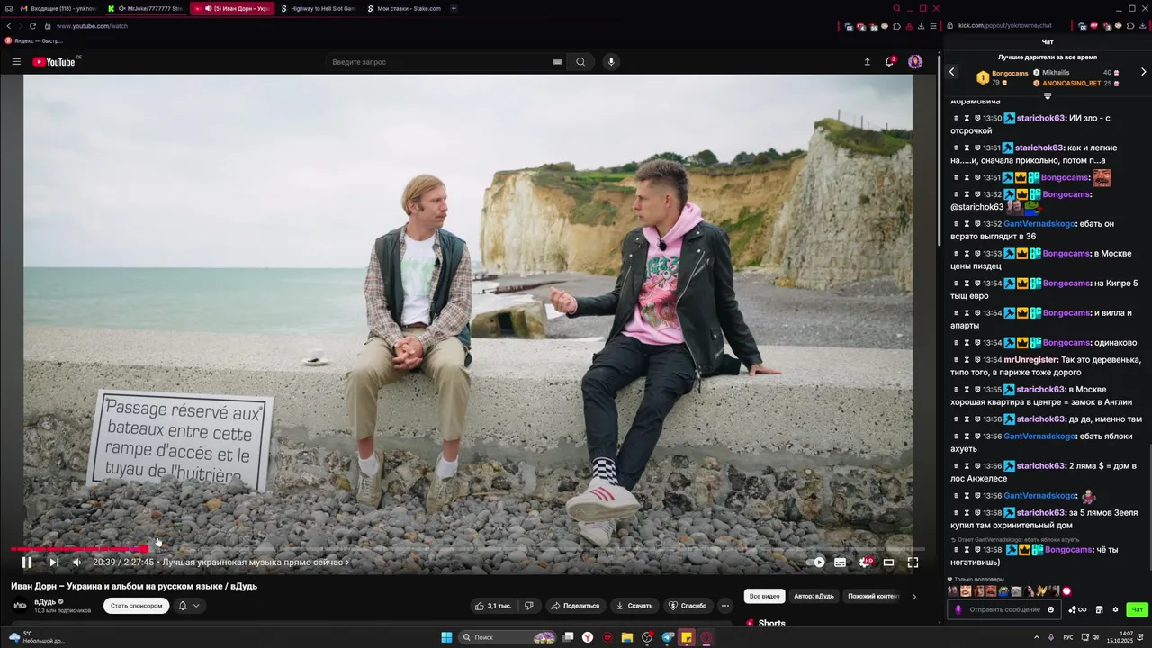Open the YouTube hamburger guide menu
This screenshot has height=648, width=1152.
click(16, 62)
